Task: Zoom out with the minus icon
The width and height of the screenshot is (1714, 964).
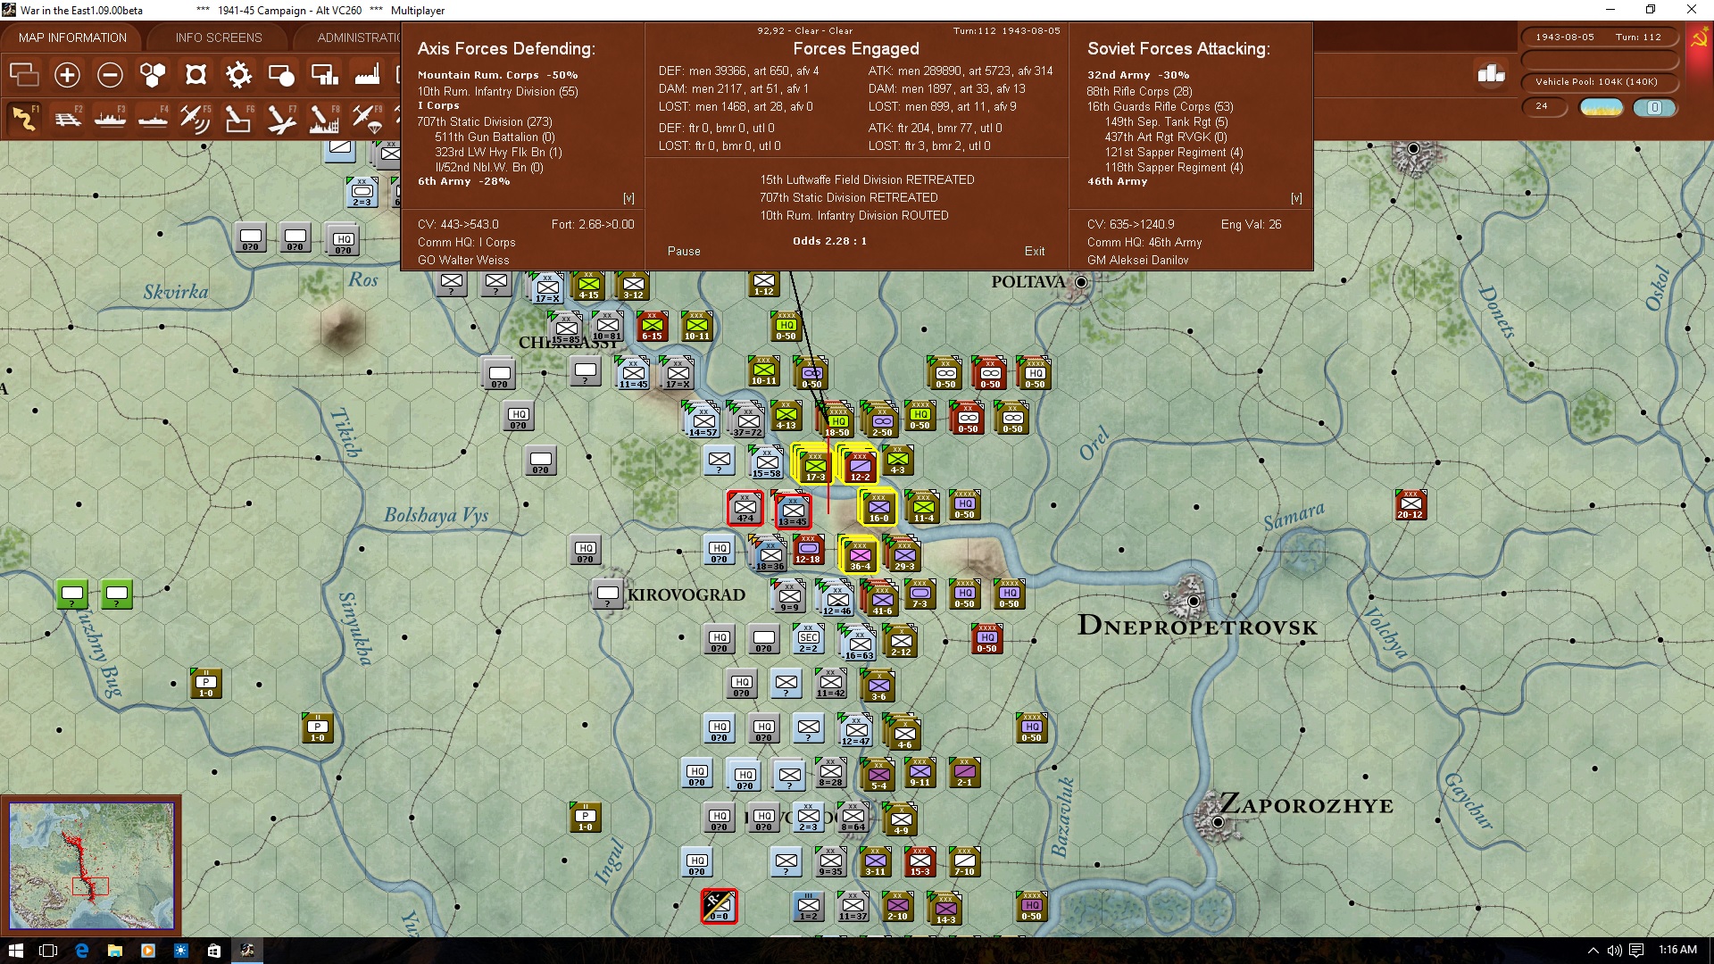Action: tap(110, 75)
